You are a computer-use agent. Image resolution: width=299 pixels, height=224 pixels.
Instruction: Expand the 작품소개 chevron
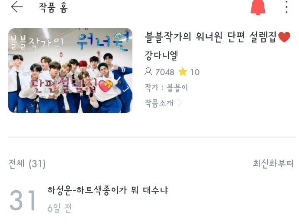click(x=180, y=103)
